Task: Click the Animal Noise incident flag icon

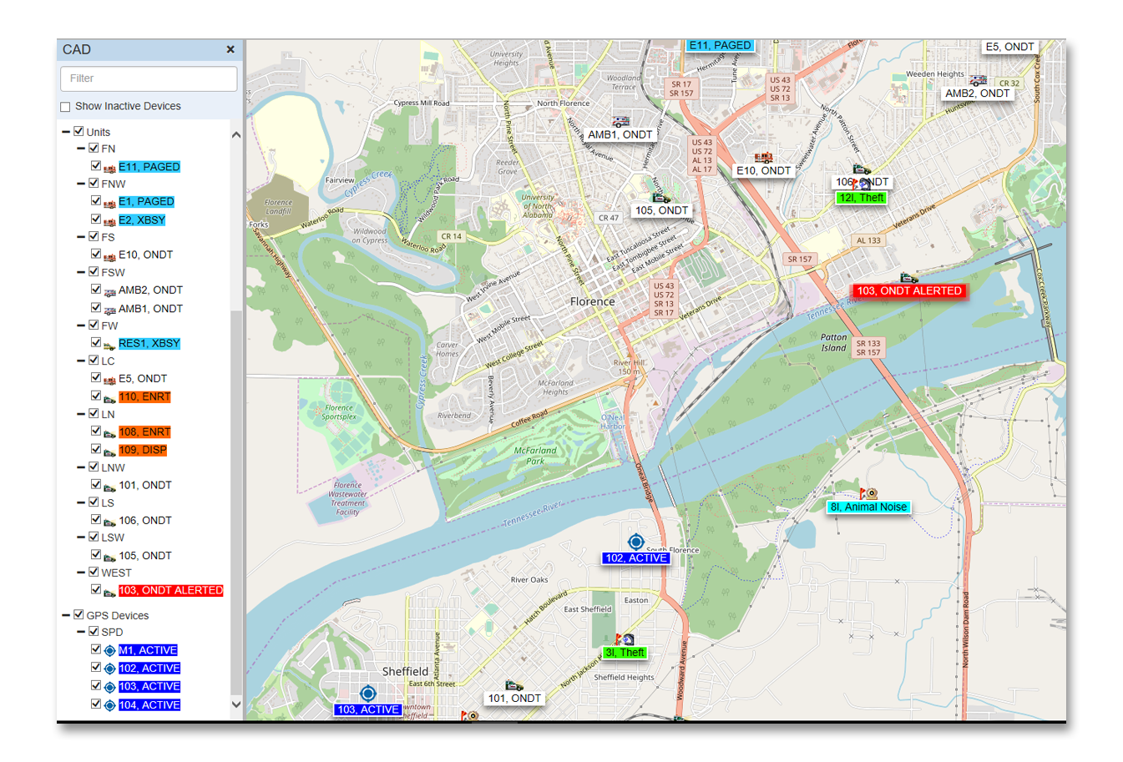Action: pos(868,494)
